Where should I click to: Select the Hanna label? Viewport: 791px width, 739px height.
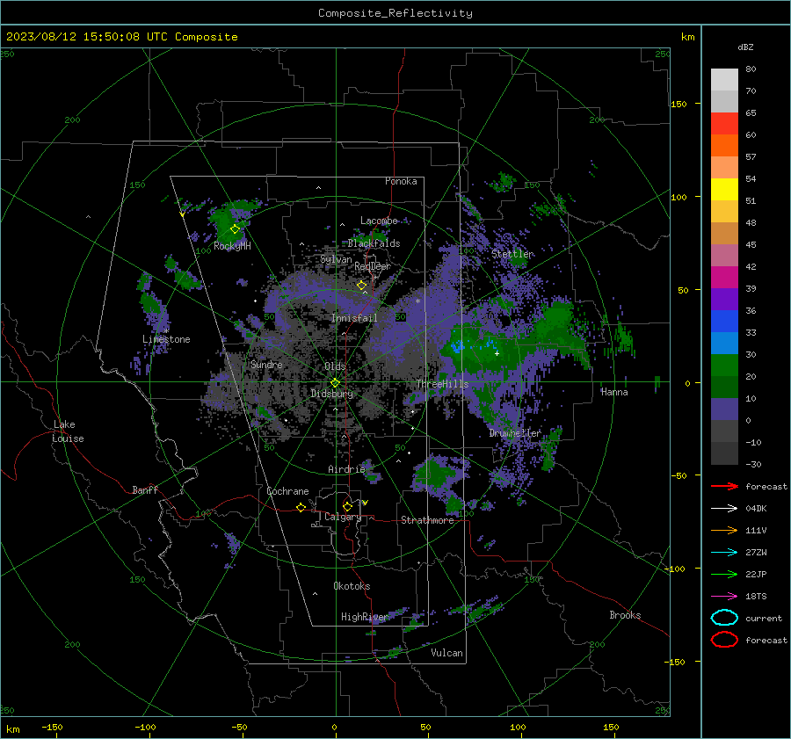pos(614,391)
